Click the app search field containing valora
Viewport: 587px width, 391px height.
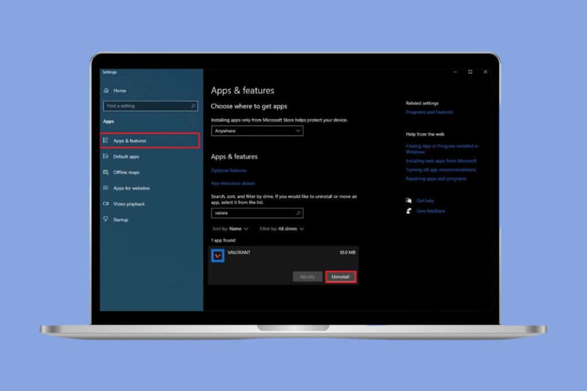pyautogui.click(x=257, y=213)
